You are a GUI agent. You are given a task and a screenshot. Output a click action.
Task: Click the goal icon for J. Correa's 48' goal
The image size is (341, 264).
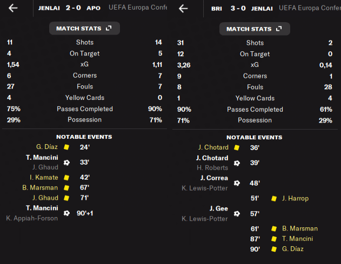coord(237,183)
